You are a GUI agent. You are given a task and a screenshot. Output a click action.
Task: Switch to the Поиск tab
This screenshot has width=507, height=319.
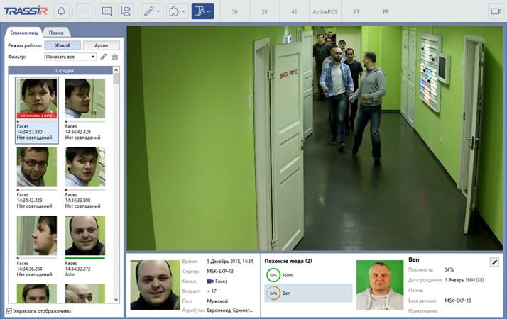(x=55, y=33)
